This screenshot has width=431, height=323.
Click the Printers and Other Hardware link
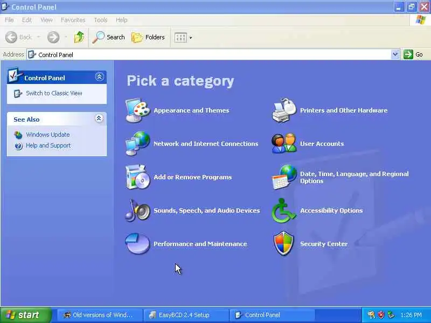[344, 110]
